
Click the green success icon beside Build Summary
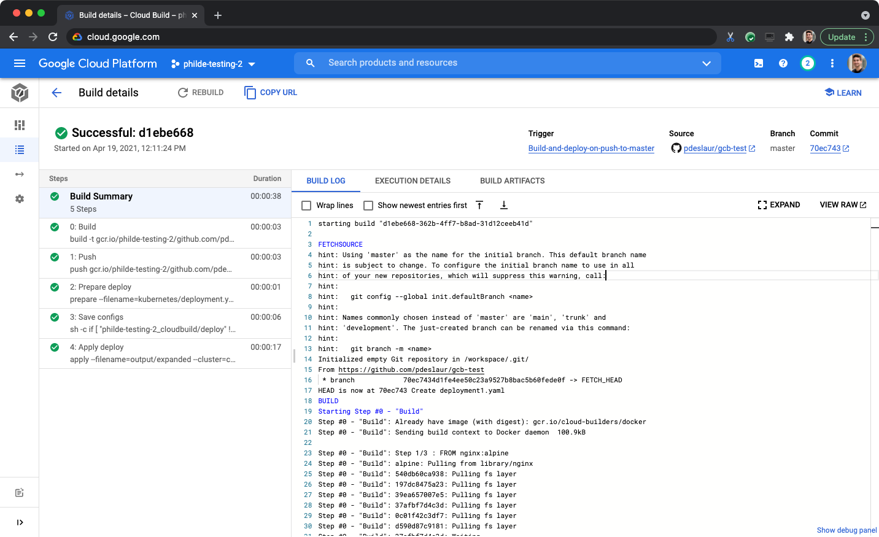(55, 196)
